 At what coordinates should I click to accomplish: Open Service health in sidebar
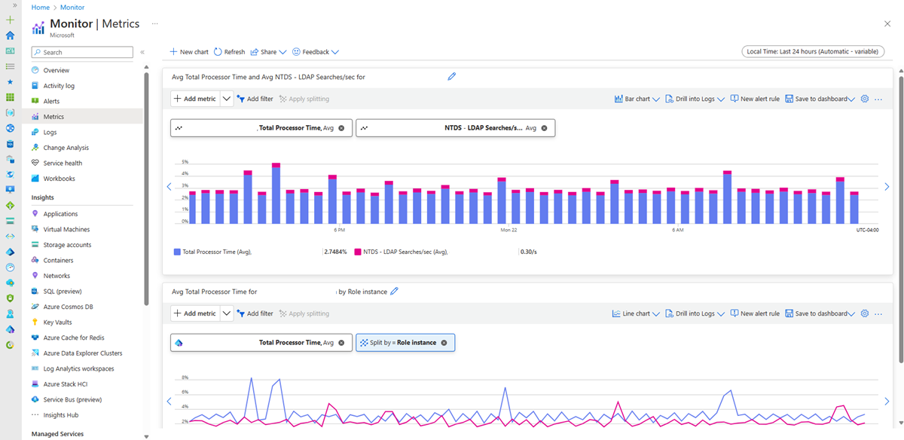pos(63,163)
